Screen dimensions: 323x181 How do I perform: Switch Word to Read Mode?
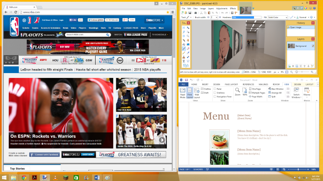pyautogui.click(x=182, y=93)
